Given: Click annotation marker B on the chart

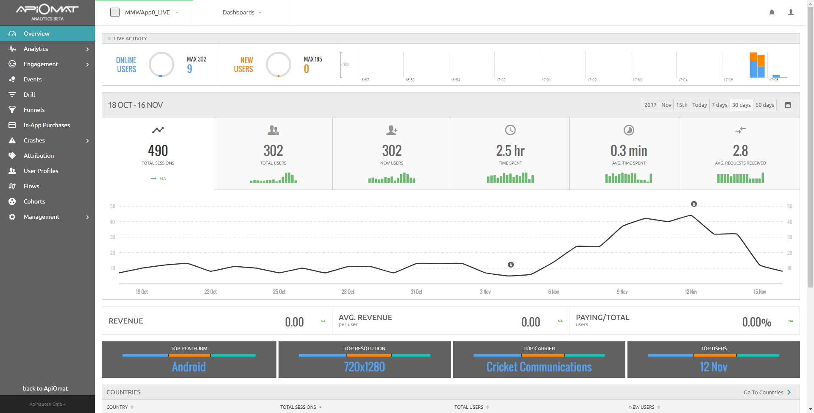Looking at the screenshot, I should tap(694, 204).
